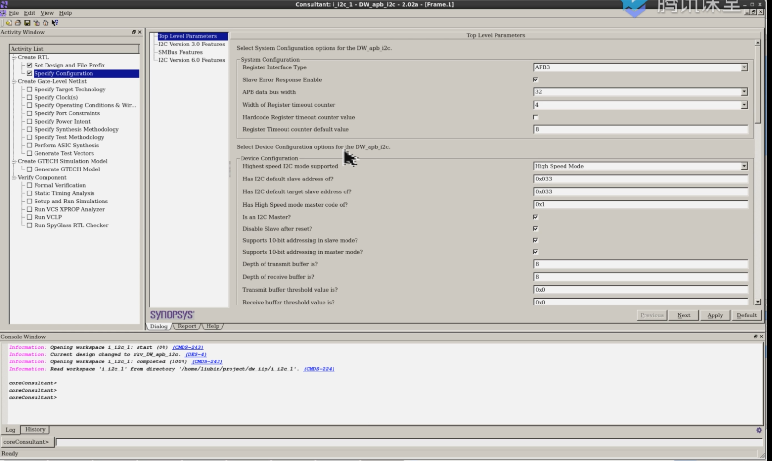
Task: Open Width of Register timeout counter dropdown
Action: (x=744, y=105)
